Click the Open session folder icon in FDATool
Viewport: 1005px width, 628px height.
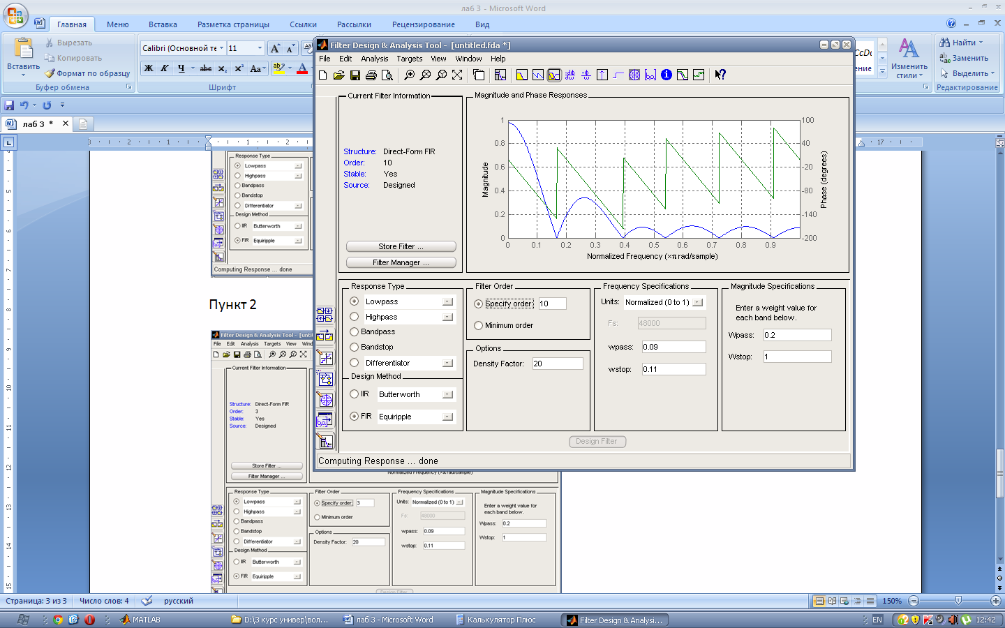point(339,75)
